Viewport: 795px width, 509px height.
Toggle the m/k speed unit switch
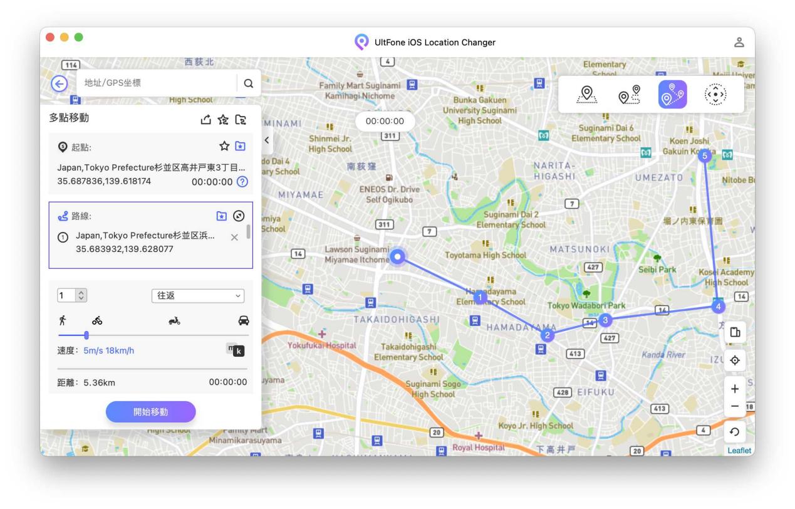coord(235,350)
